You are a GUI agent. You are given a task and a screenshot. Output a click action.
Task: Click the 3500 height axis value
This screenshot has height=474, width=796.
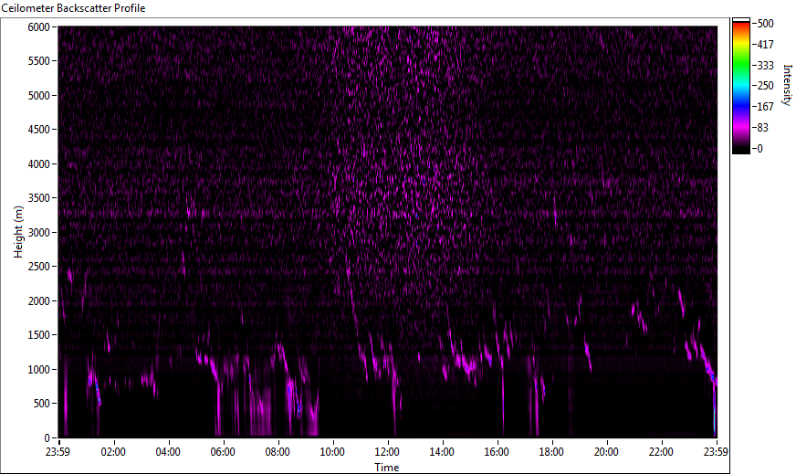click(38, 198)
